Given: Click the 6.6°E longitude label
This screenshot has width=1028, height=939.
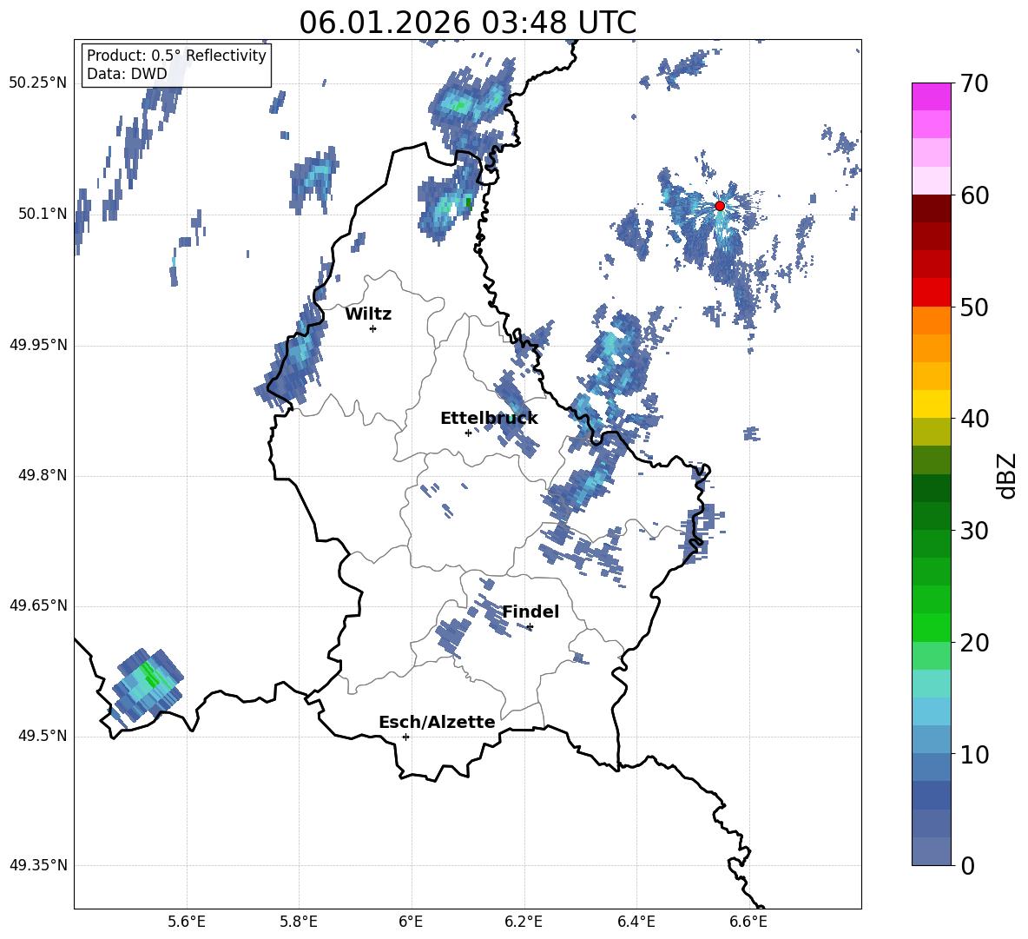Looking at the screenshot, I should point(748,922).
